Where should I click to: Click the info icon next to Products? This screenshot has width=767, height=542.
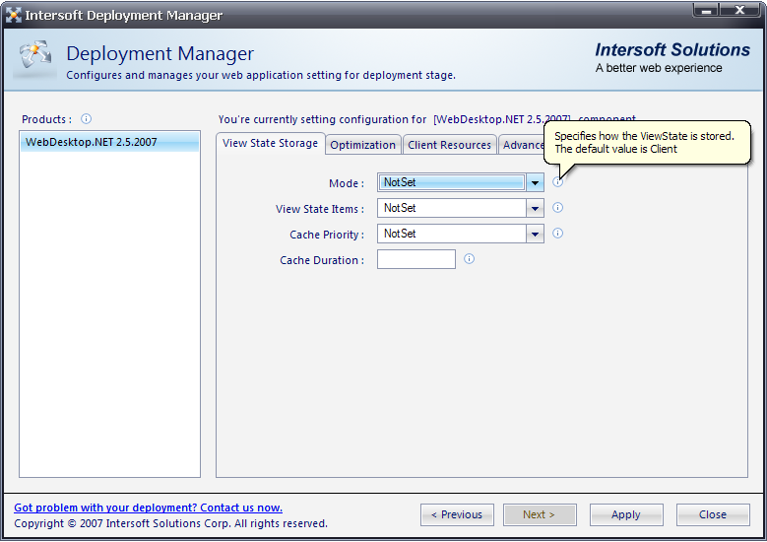[86, 119]
